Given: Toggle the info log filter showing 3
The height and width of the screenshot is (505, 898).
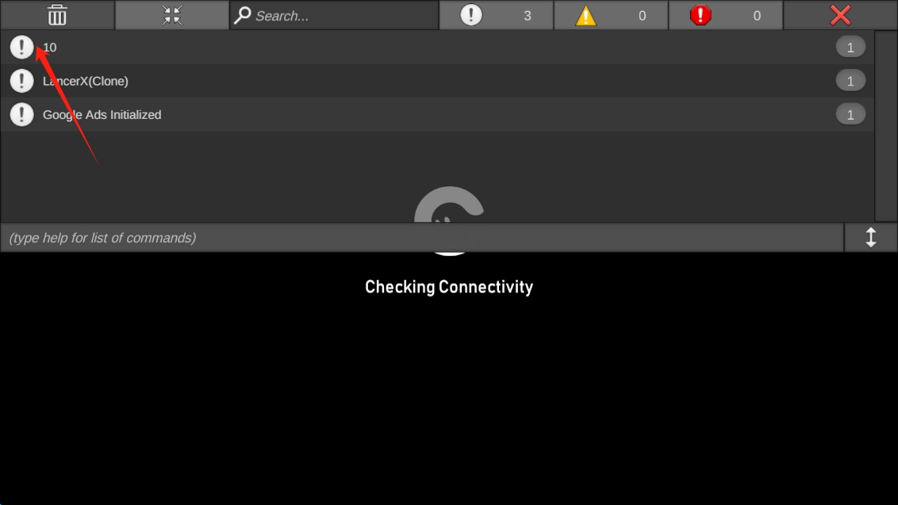Looking at the screenshot, I should (496, 15).
